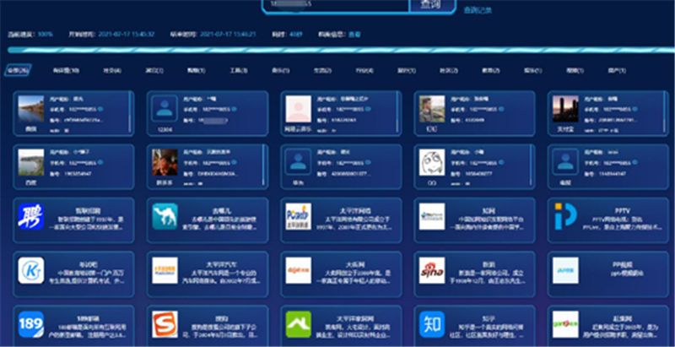Click the 查看 link beside 档案信息

point(354,35)
